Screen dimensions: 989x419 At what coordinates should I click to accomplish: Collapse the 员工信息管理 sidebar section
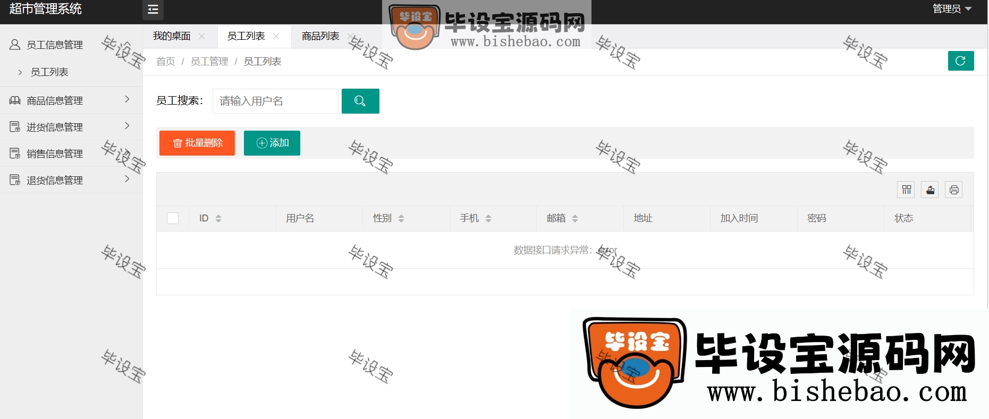(x=71, y=45)
